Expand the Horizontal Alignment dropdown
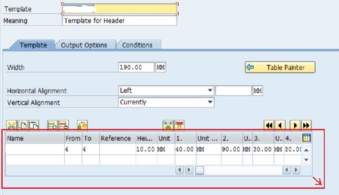Viewport: 339px width, 195px height. click(x=210, y=91)
